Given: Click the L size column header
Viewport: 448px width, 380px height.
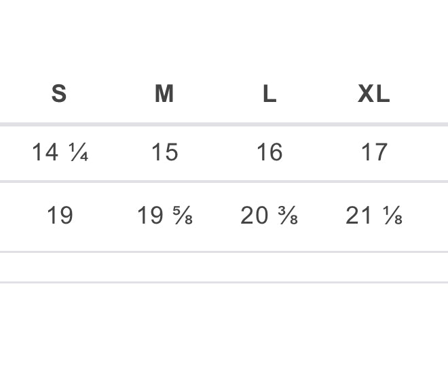Looking at the screenshot, I should (269, 94).
